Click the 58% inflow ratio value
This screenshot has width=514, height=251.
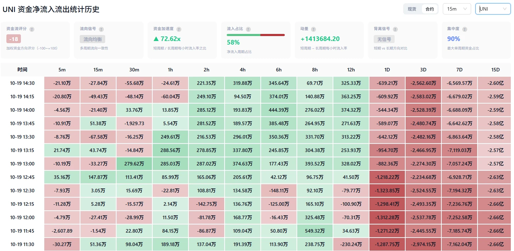pyautogui.click(x=233, y=42)
